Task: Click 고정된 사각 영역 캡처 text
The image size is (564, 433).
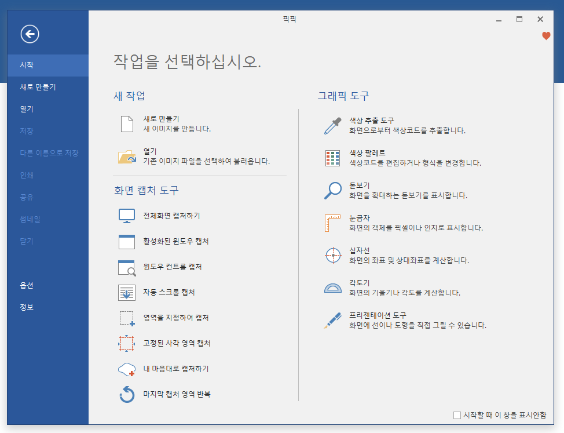Action: (x=177, y=343)
